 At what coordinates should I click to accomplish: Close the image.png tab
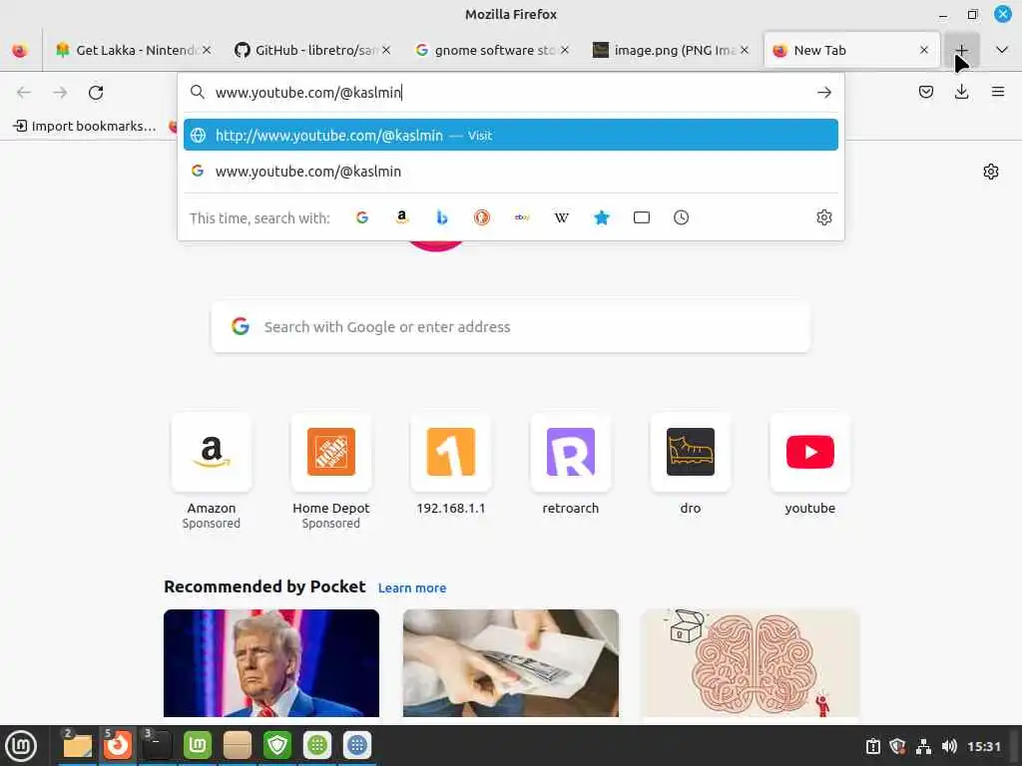click(x=745, y=50)
